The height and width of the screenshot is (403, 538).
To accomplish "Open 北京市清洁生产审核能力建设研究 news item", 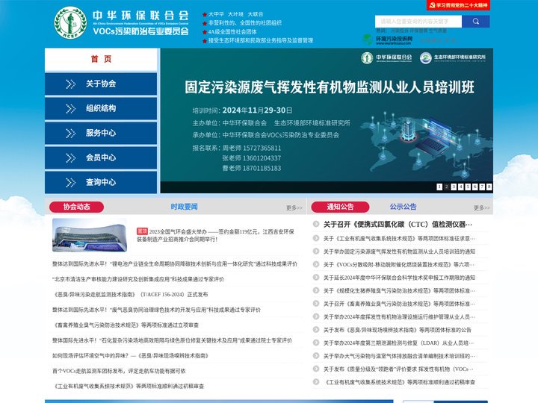I will pos(138,279).
